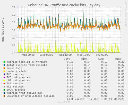The width and height of the screenshot is (128, 105).
Task: Click the 'TCP queries' legend label
Action: point(15,74)
